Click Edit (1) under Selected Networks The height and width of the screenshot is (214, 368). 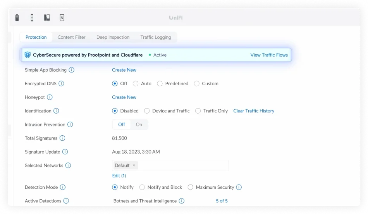[119, 176]
